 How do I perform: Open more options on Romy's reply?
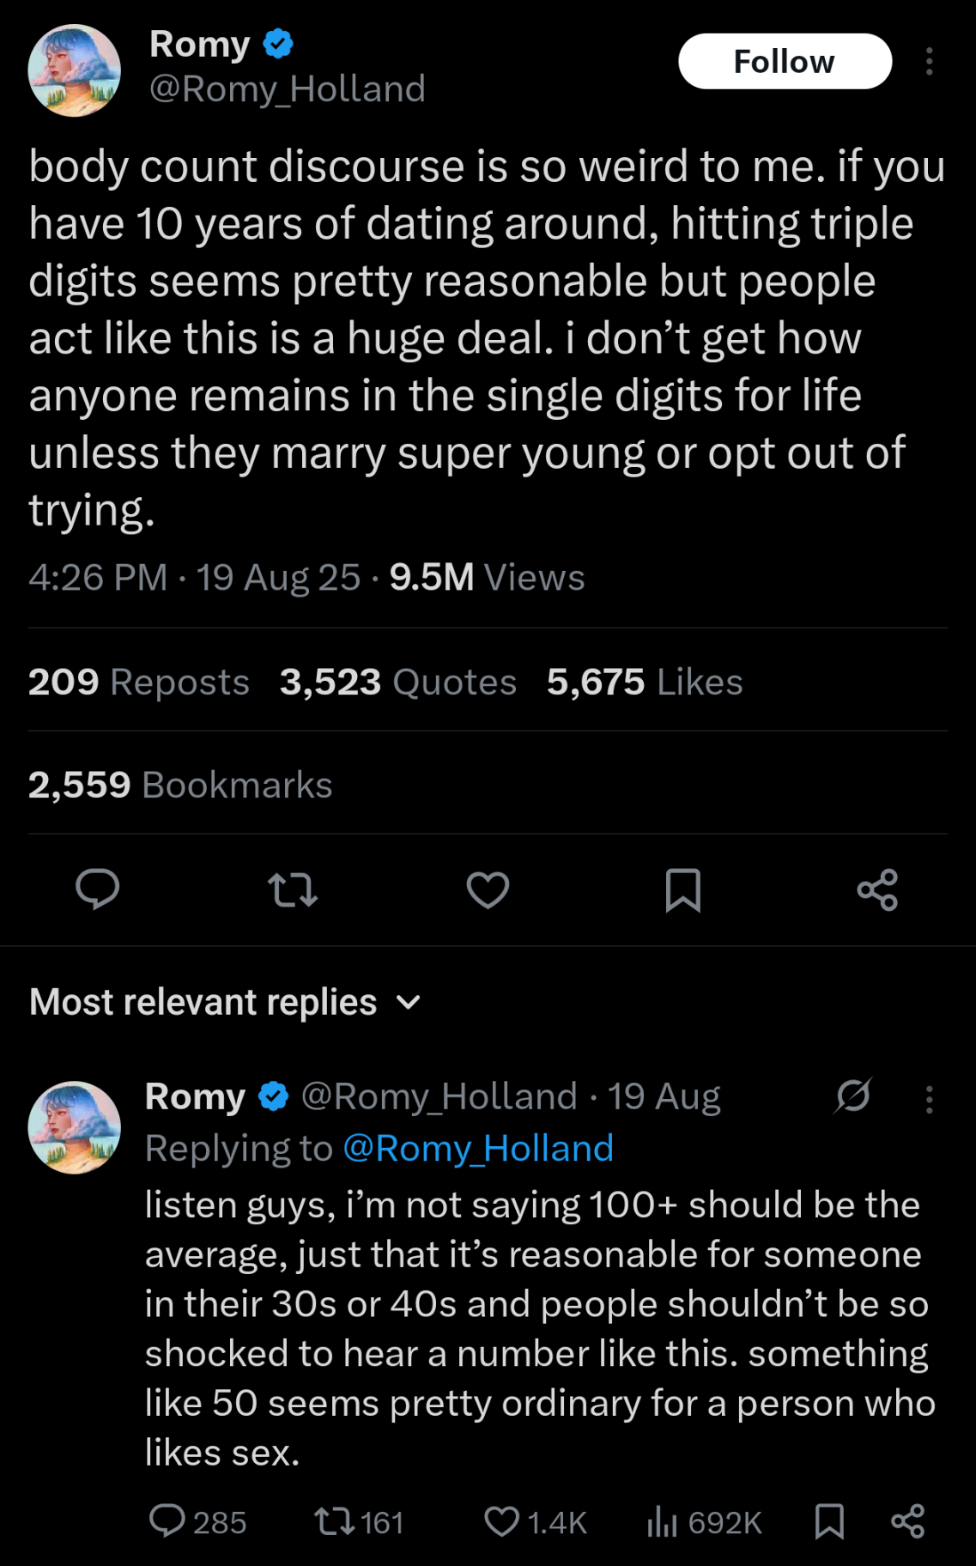point(929,1099)
